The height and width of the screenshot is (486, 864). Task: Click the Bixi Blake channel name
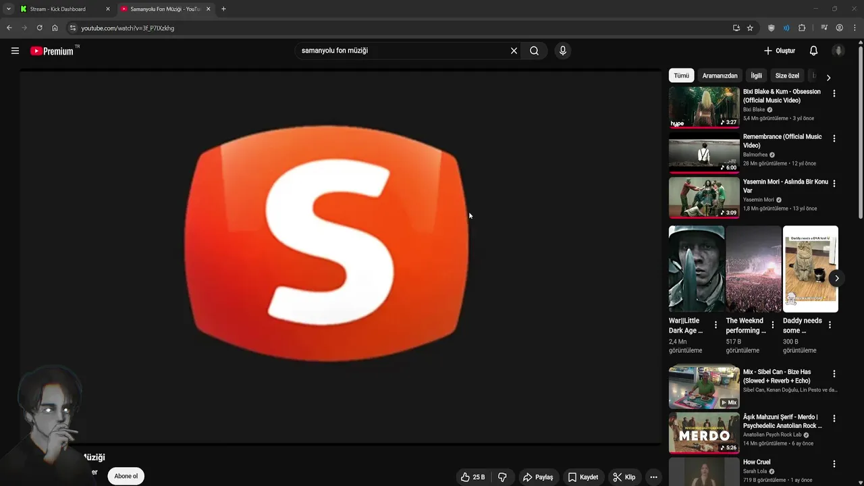754,109
